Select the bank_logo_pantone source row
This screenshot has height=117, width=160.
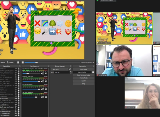coord(10,107)
